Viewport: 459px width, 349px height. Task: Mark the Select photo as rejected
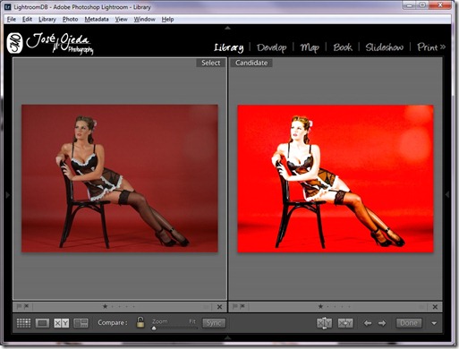click(27, 306)
